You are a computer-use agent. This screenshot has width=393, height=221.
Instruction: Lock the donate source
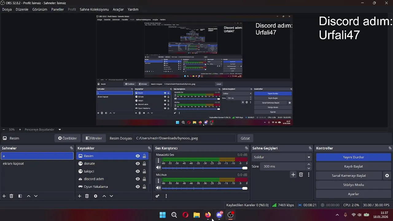[x=144, y=164]
